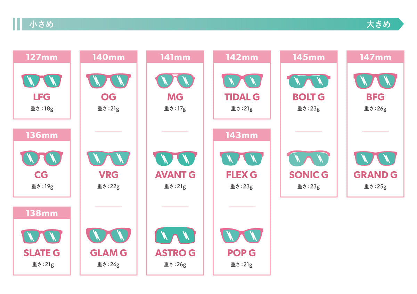Viewport: 417px width, 294px height.
Task: Click the GLAM G cat-eye sunglasses icon
Action: click(x=108, y=236)
